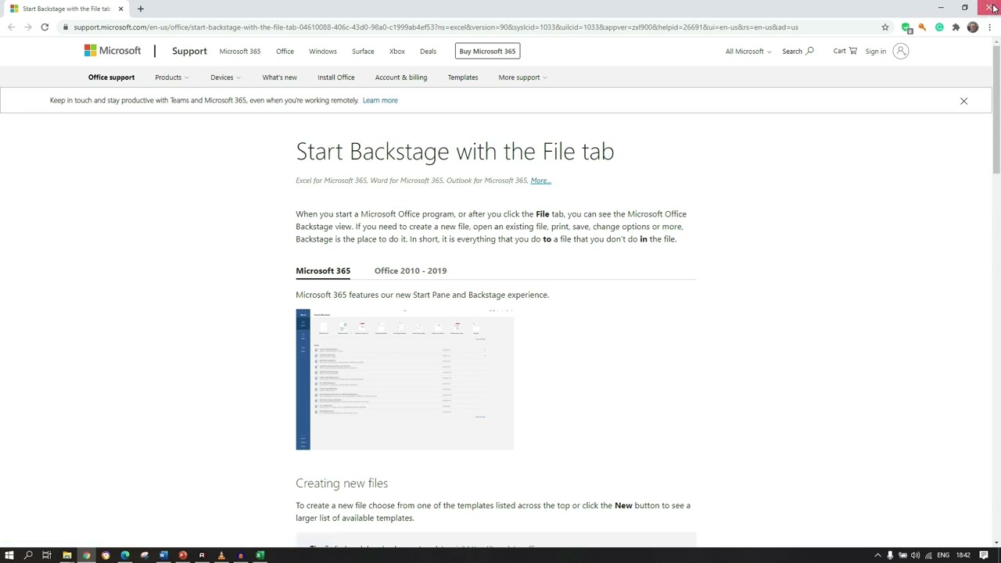
Task: Open the Extensions puzzle piece menu
Action: tap(956, 27)
